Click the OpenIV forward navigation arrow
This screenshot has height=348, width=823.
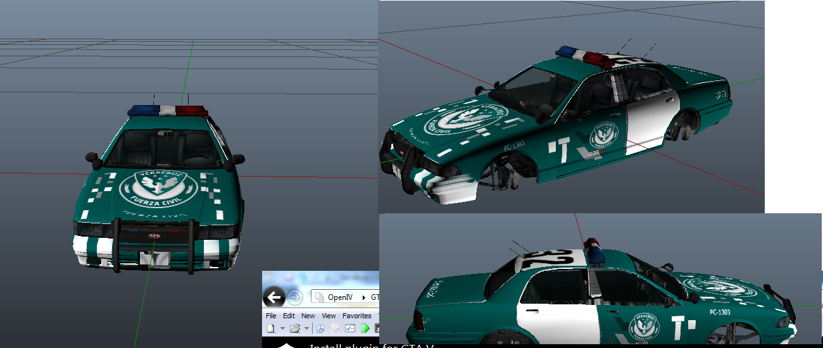pos(295,297)
